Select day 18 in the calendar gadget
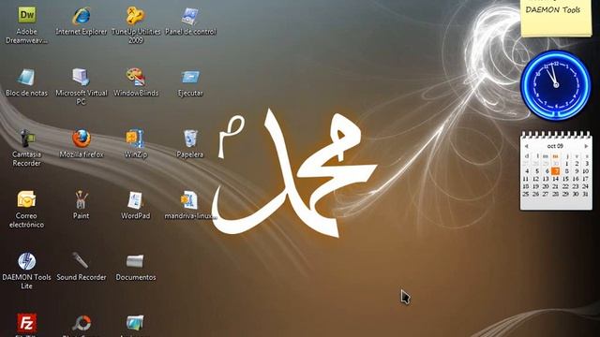Screen dimensions: 600x337 click(x=526, y=186)
